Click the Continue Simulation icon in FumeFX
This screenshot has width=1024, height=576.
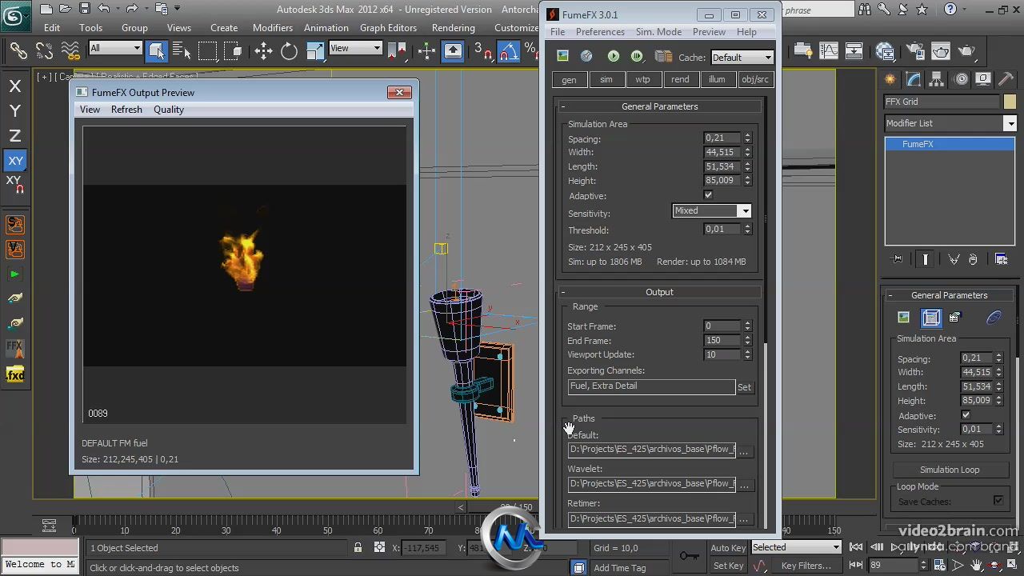click(637, 56)
